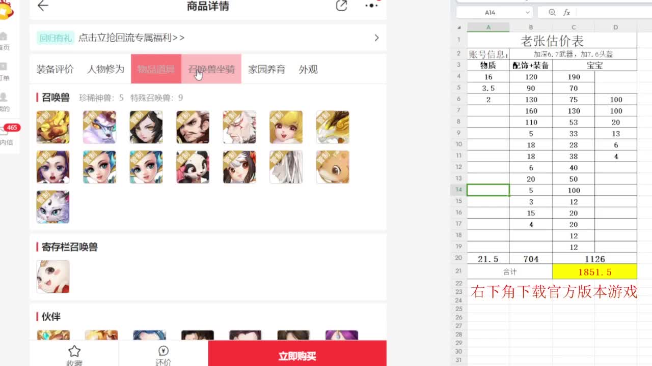The height and width of the screenshot is (366, 652).
Task: Click the selected empty cell A14
Action: (488, 190)
